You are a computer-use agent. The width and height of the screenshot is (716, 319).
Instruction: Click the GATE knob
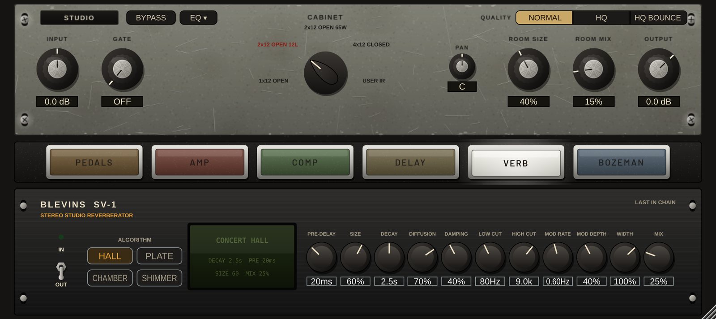click(x=122, y=69)
